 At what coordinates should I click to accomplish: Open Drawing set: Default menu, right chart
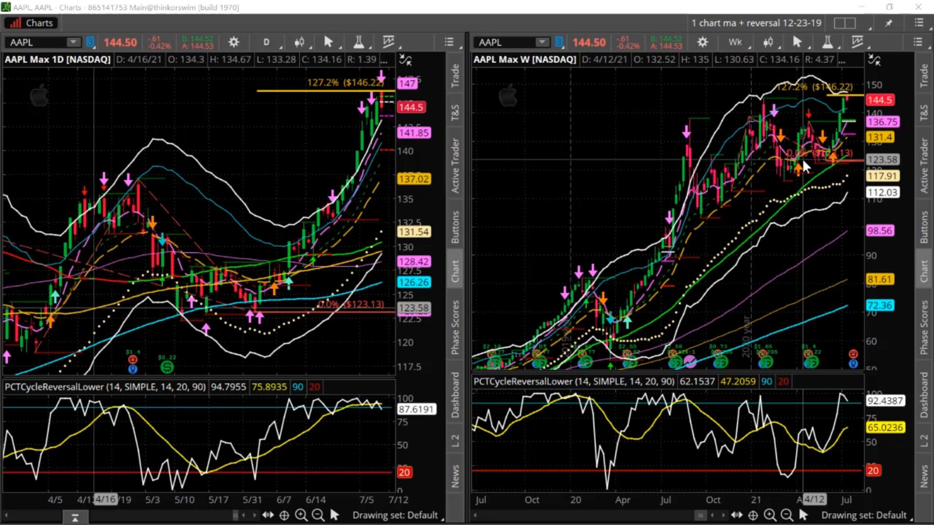click(864, 515)
